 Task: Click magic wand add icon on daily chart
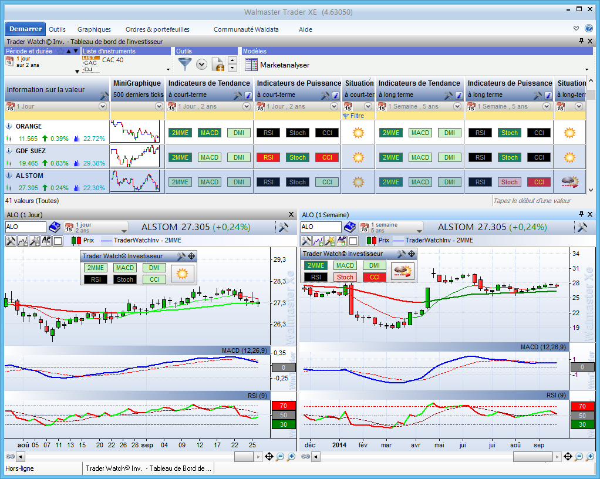(x=35, y=241)
